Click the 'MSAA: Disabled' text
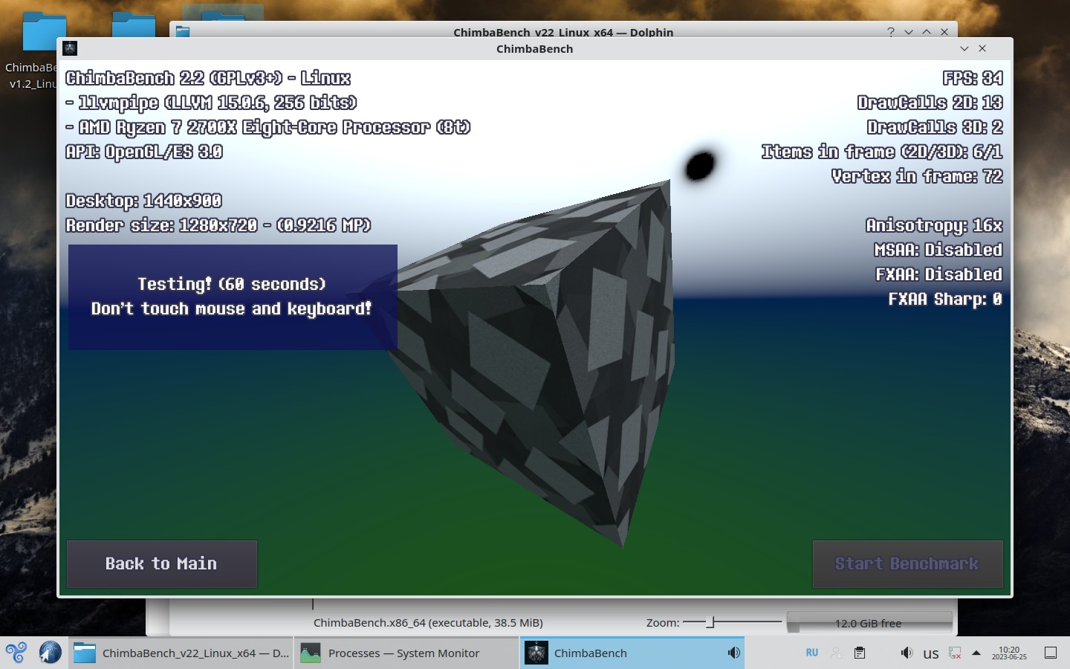This screenshot has height=669, width=1070. pyautogui.click(x=938, y=250)
